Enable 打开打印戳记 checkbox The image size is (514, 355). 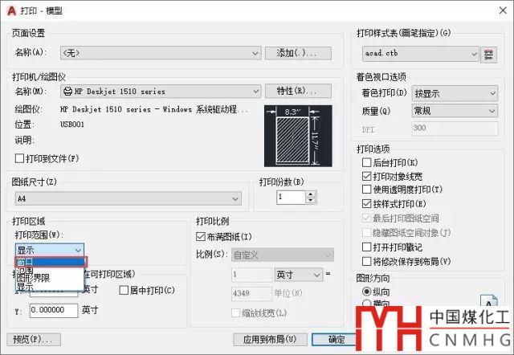(366, 247)
